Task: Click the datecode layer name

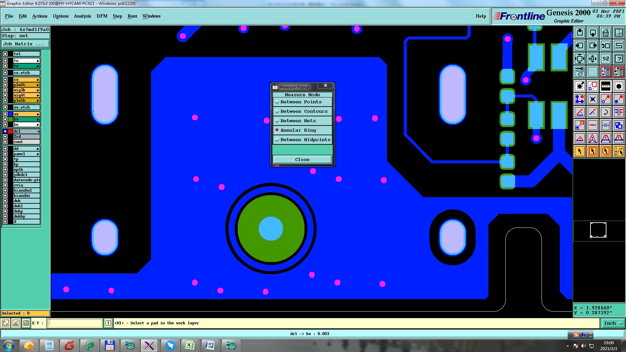Action: point(26,180)
